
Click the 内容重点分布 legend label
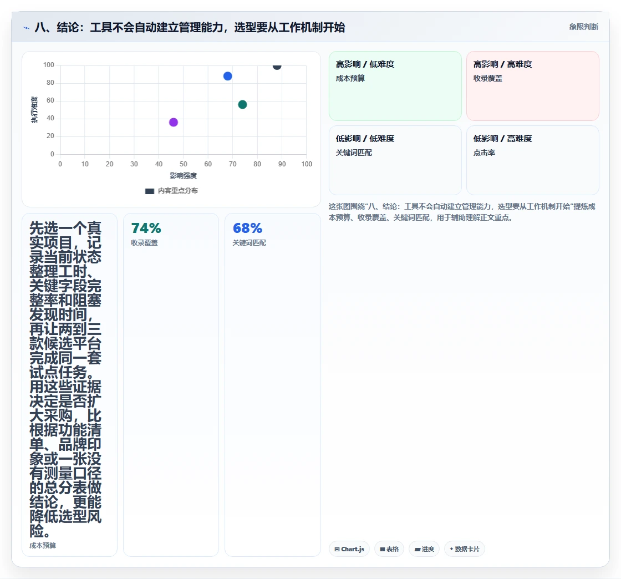[178, 191]
